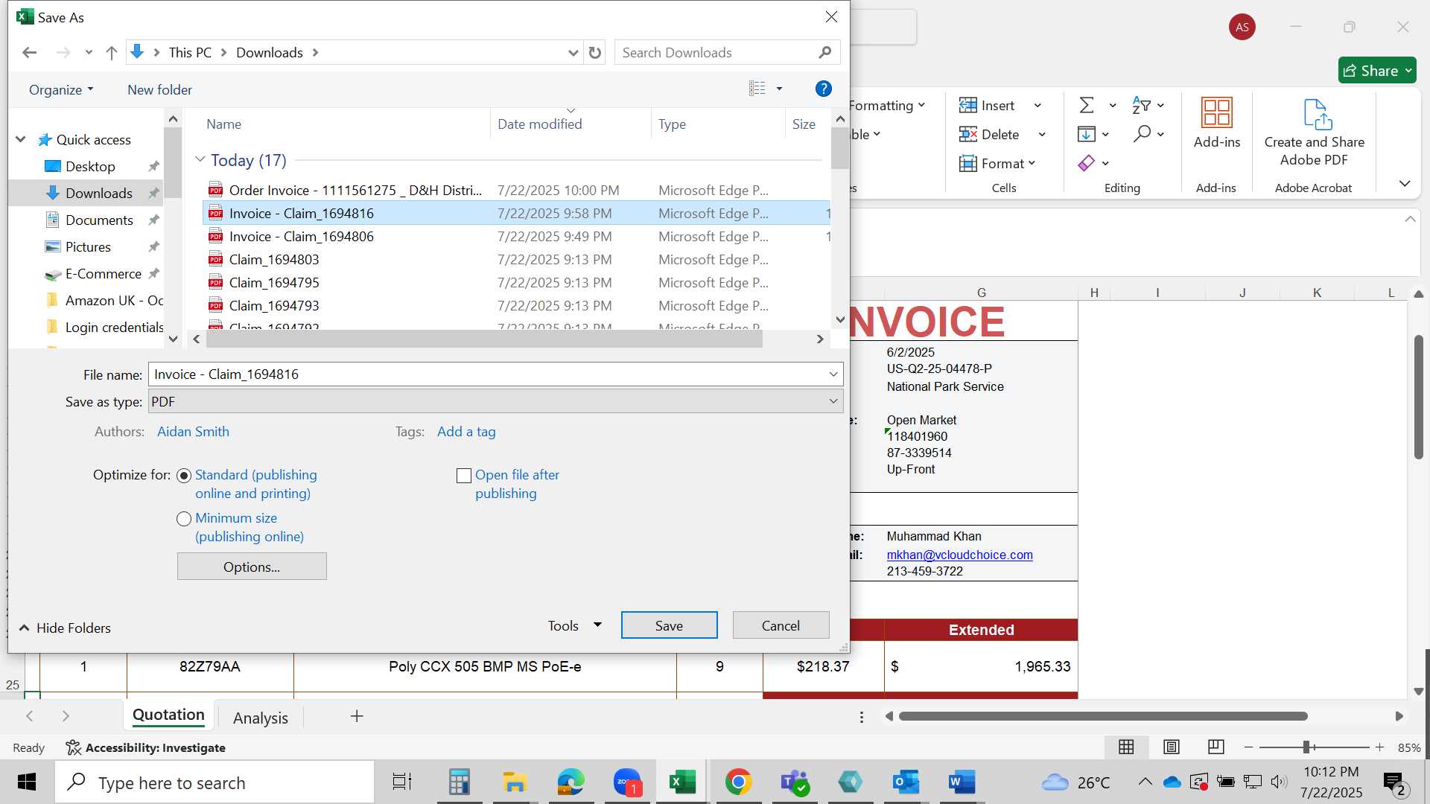Open Outlook from taskbar
Viewport: 1430px width, 804px height.
click(x=906, y=782)
